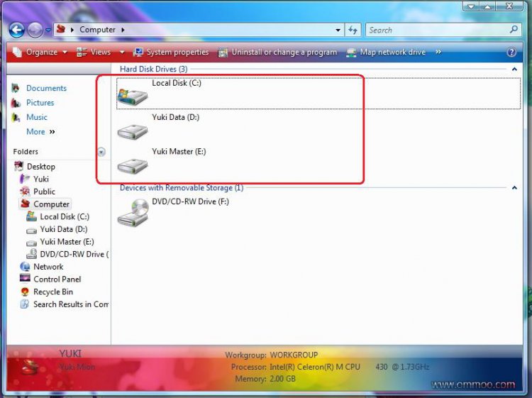Click the arrow after Computer breadcrumb
Screen dimensions: 532x398
(123, 30)
